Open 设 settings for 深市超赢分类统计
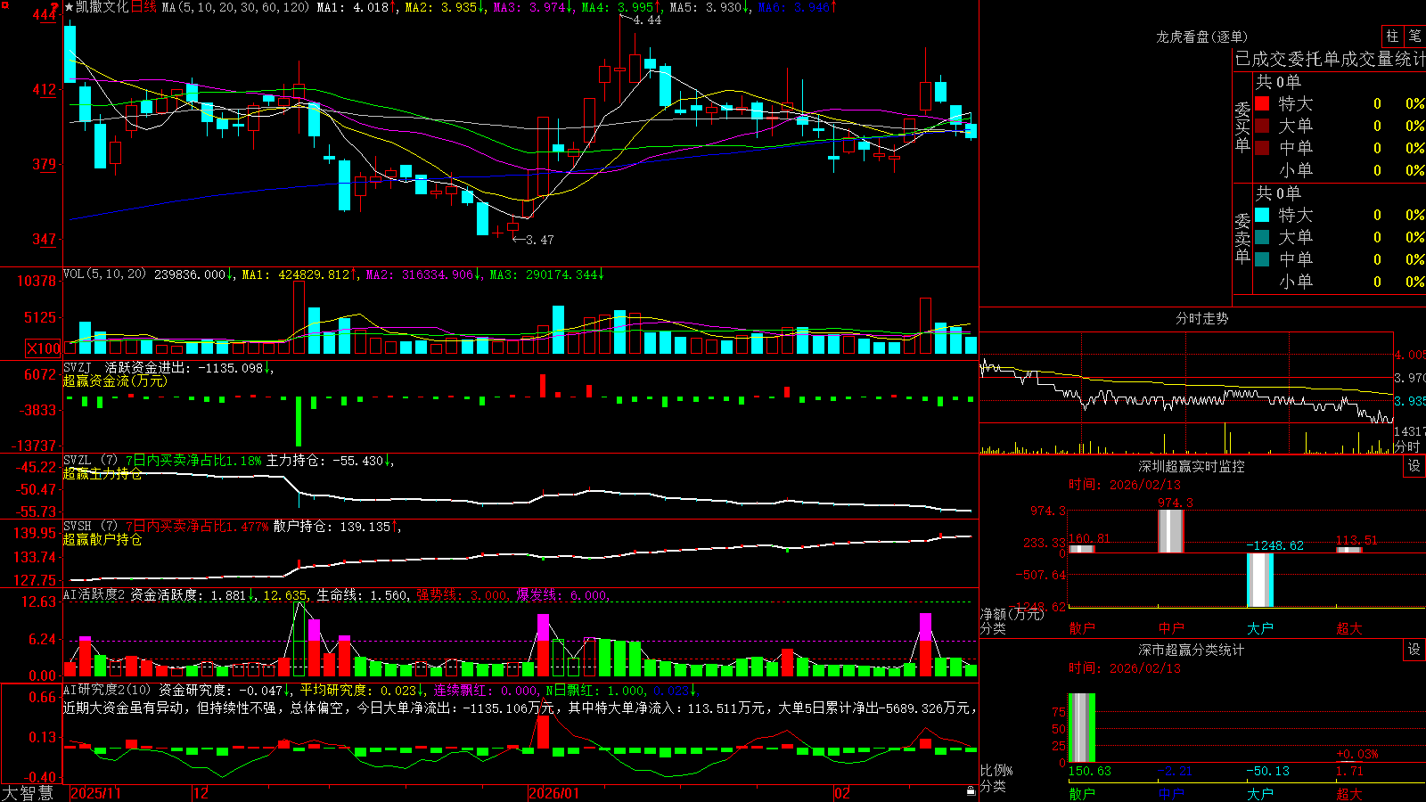Screen dimensions: 1426x802 (x=1414, y=650)
